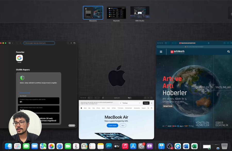Open the hamburger menu on artı&artı site
This screenshot has width=232, height=151.
click(161, 52)
